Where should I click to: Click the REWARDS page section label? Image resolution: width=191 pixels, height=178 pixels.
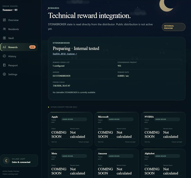coord(53,8)
